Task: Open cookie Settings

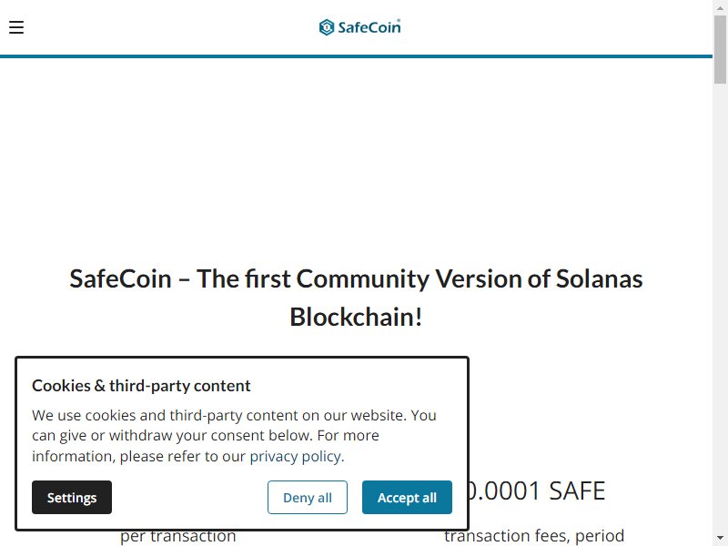Action: [x=72, y=497]
